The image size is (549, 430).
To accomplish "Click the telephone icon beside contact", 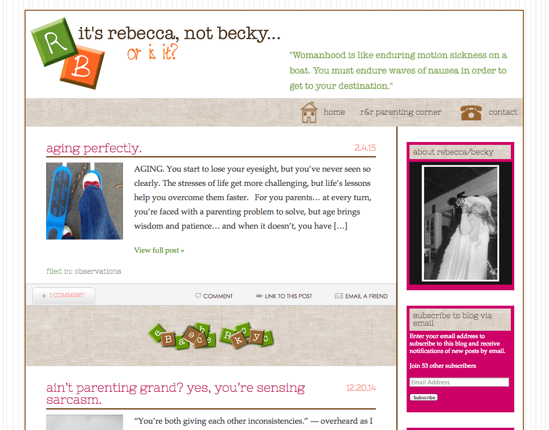I will pos(472,112).
